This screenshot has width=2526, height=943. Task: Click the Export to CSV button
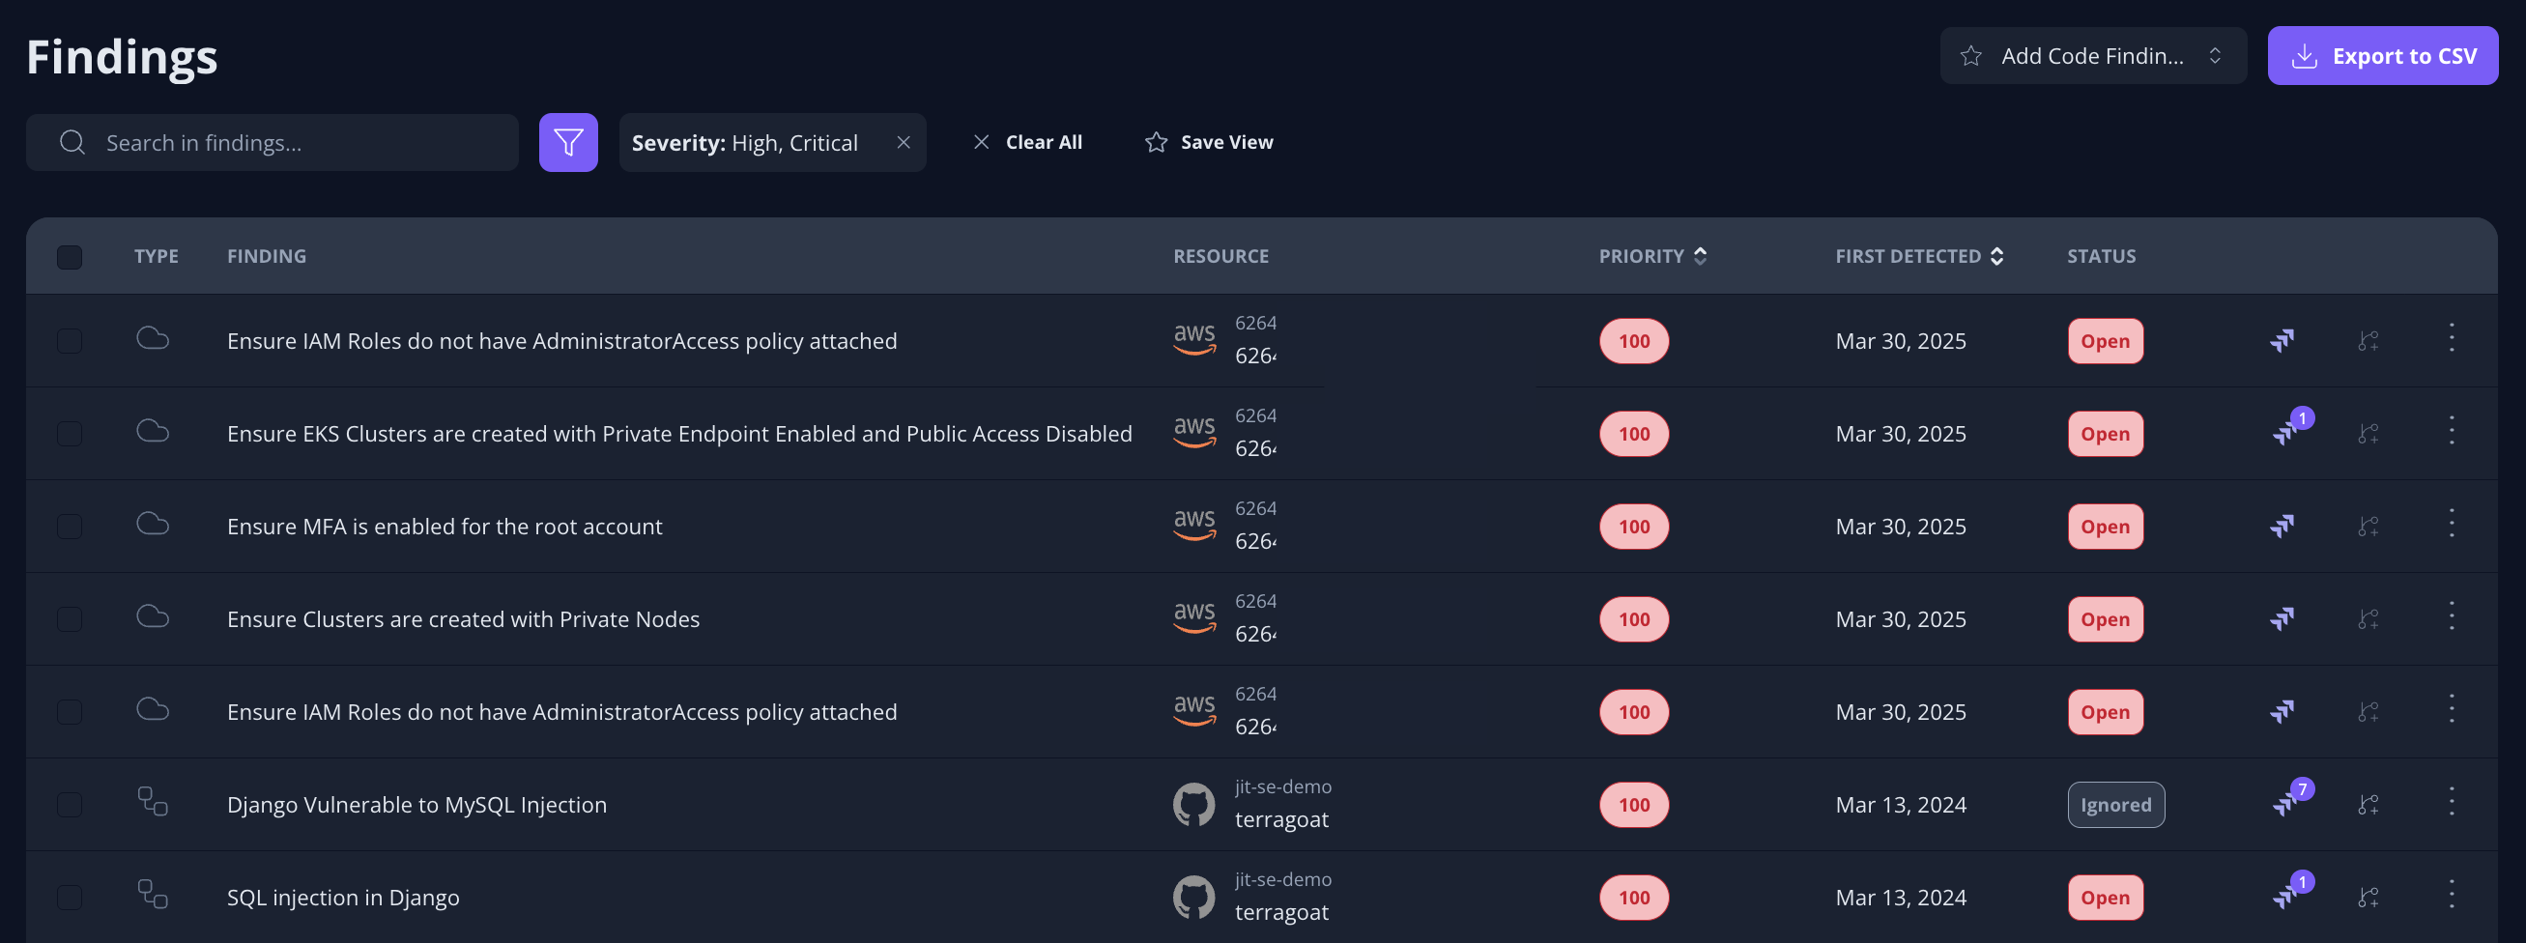2383,56
